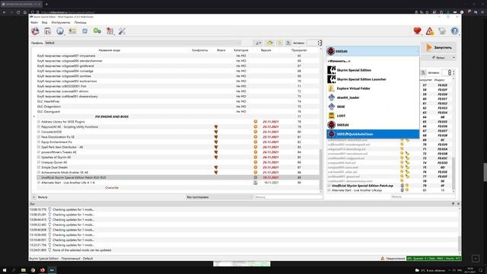The height and width of the screenshot is (274, 487).
Task: Sort by the Приоритет column header
Action: pyautogui.click(x=299, y=50)
